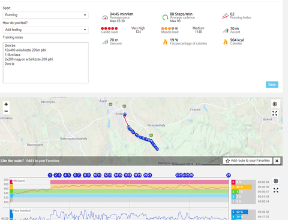The width and height of the screenshot is (288, 220).
Task: Click the average cadence icon
Action: pos(165,17)
